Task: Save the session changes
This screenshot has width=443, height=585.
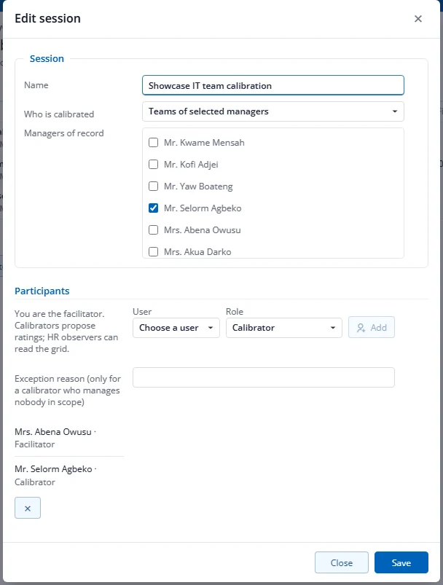Action: pyautogui.click(x=401, y=562)
